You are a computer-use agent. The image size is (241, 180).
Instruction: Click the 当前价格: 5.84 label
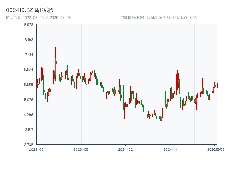[x=132, y=18]
